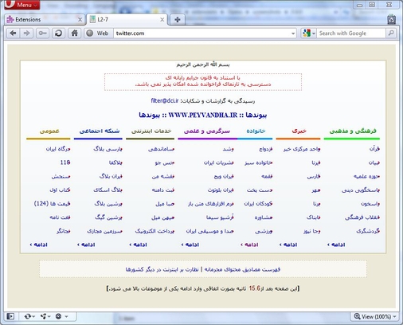Reload the page with the refresh icon
The image size is (403, 325).
[58, 33]
